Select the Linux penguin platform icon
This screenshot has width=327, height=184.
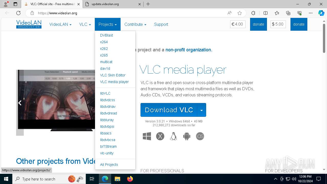click(x=173, y=136)
